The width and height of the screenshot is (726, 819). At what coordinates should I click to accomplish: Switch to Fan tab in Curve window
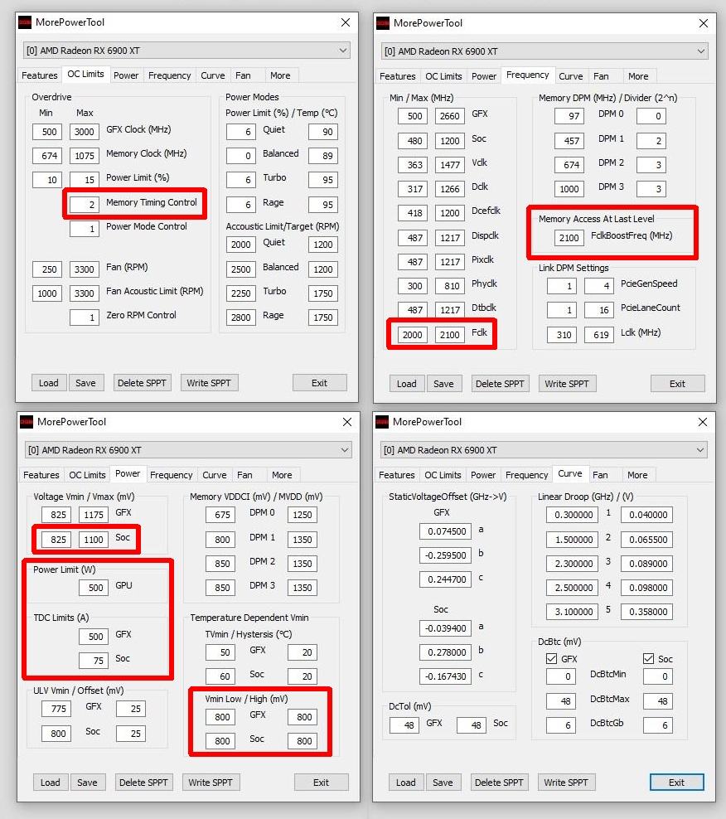click(x=600, y=475)
